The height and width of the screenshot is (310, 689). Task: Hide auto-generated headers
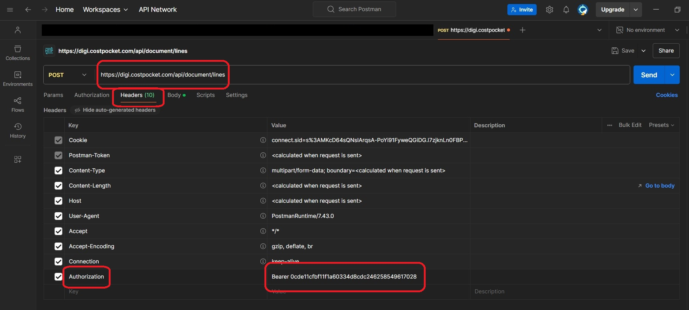(x=115, y=110)
